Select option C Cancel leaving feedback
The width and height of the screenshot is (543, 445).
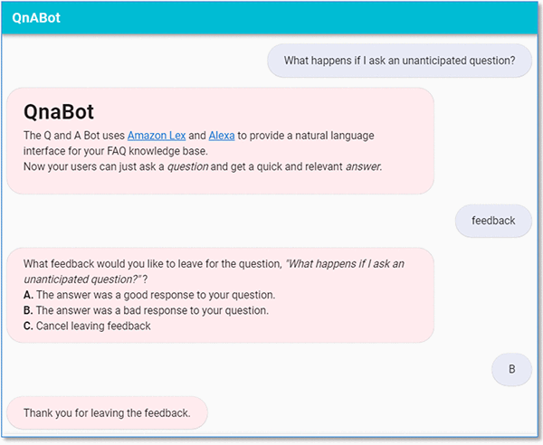pos(87,326)
